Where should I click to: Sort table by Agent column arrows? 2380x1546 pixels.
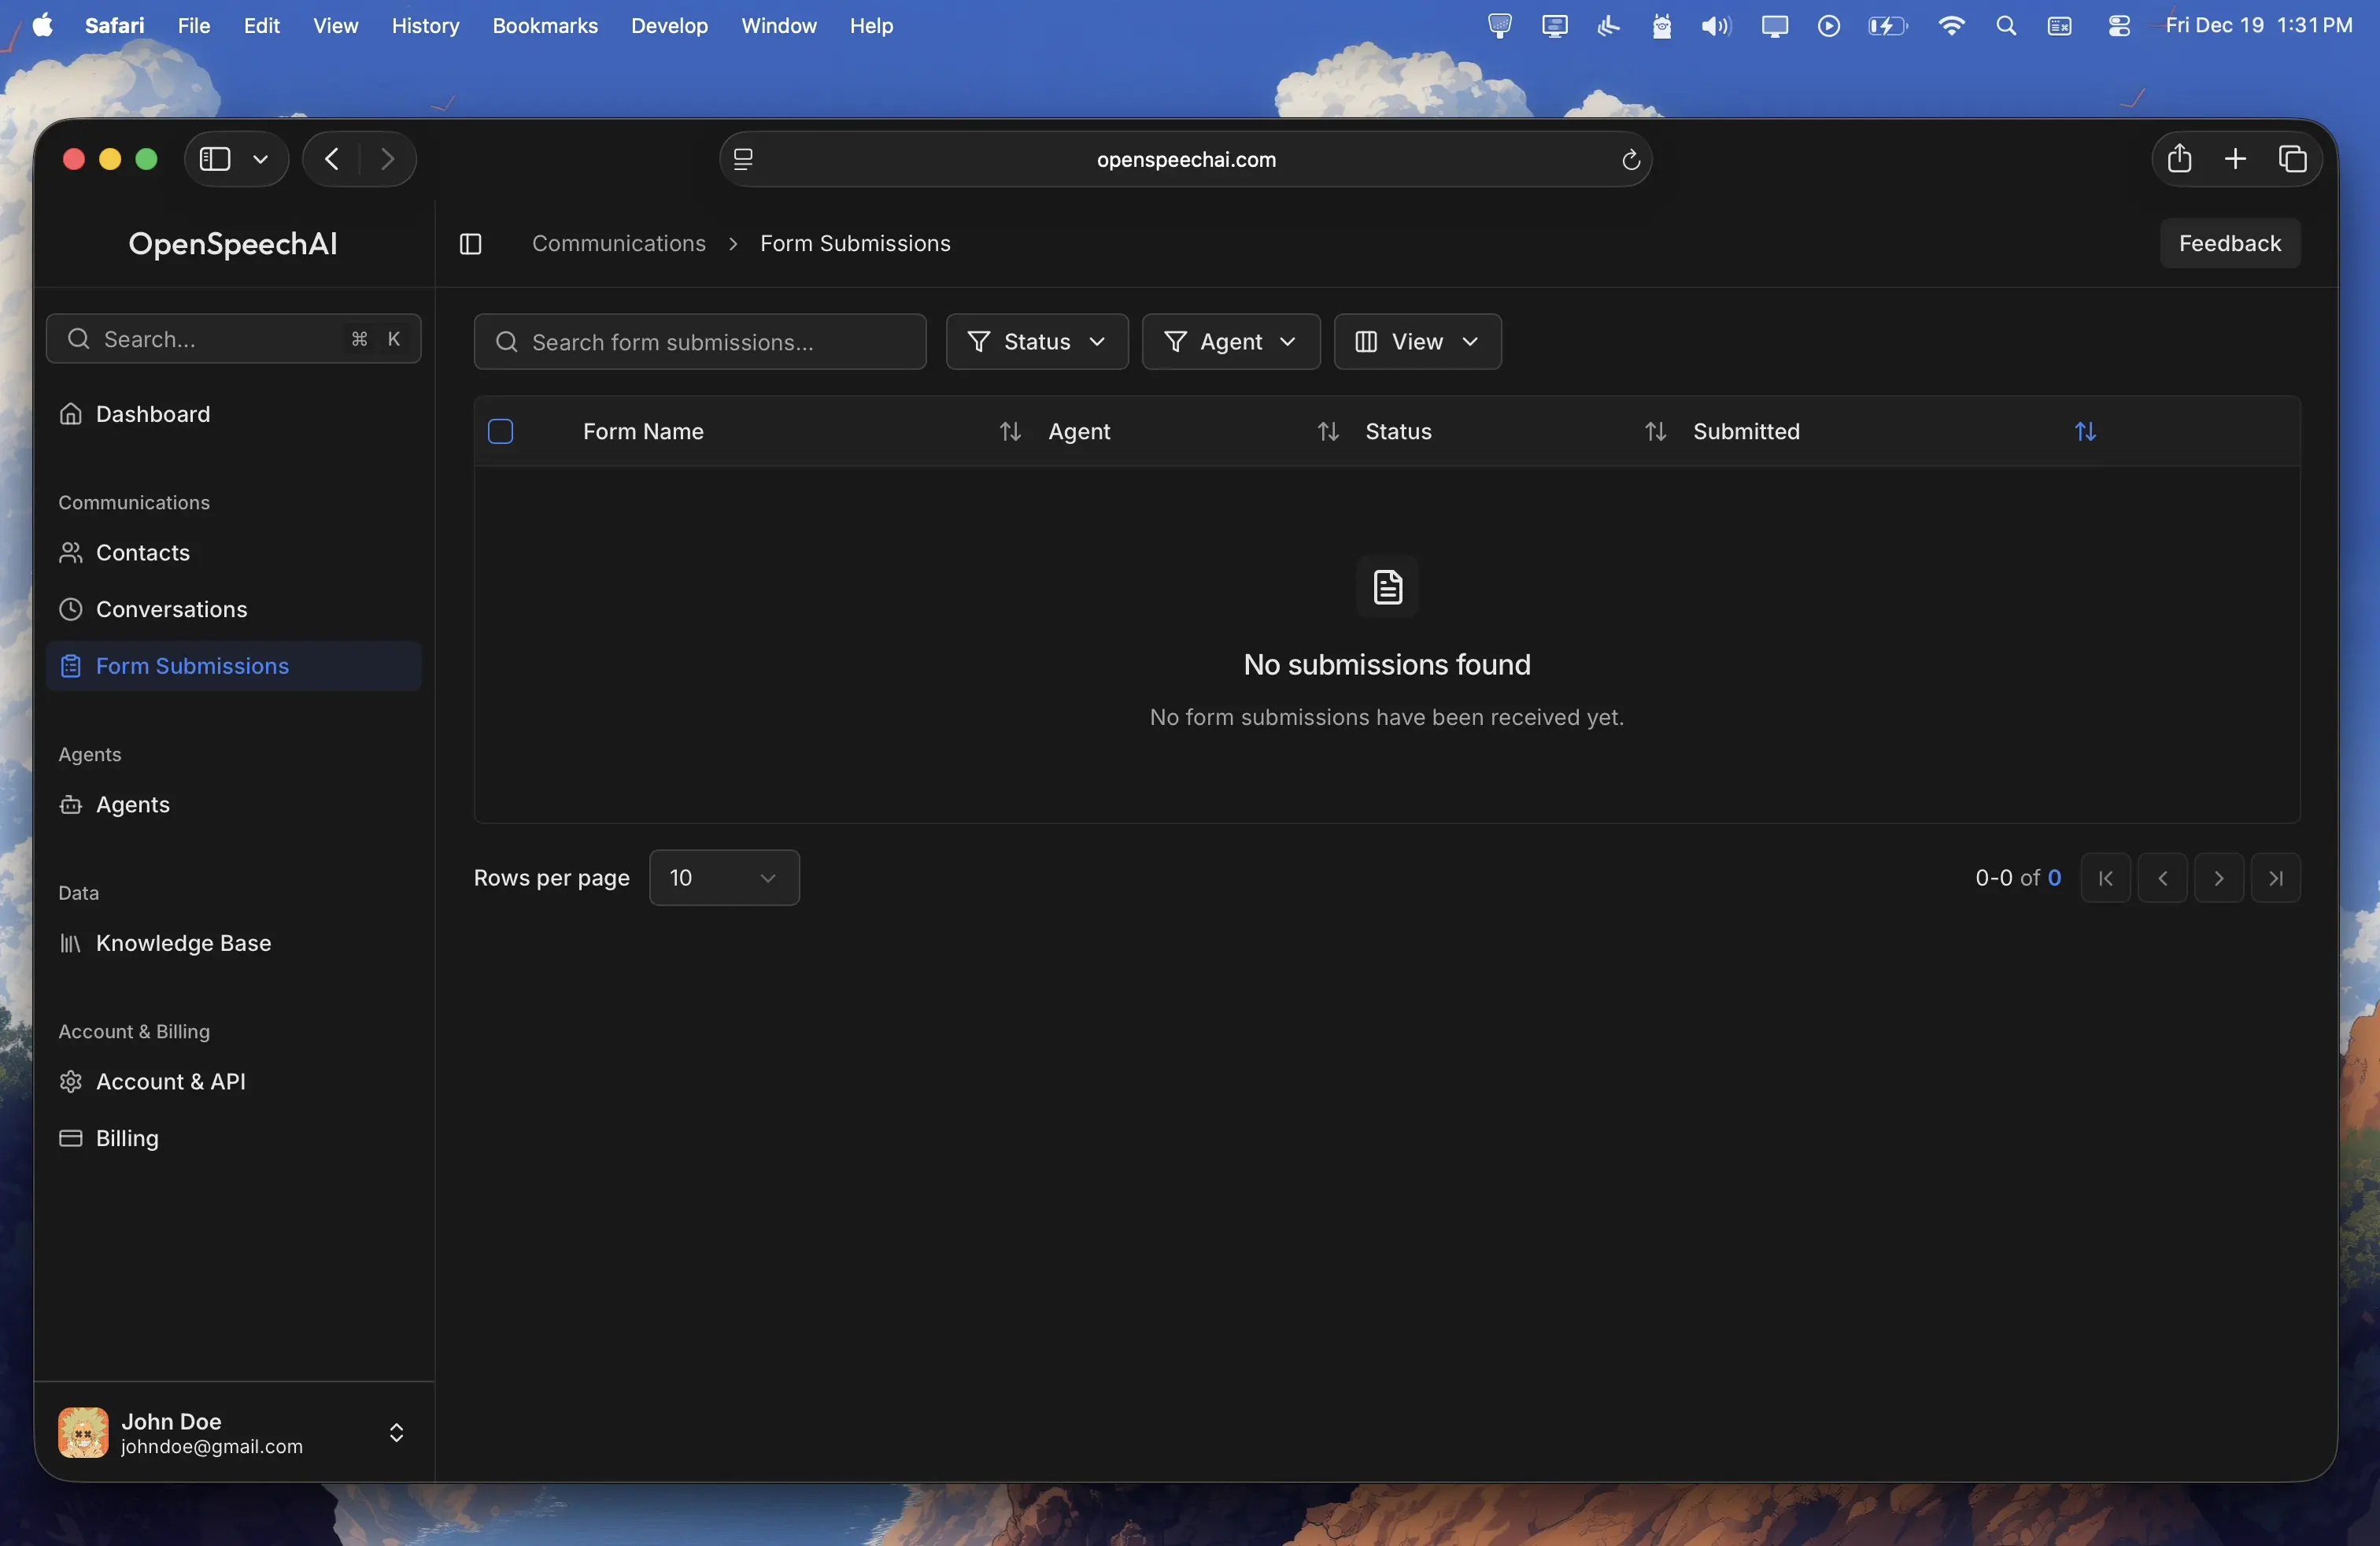click(x=1328, y=432)
